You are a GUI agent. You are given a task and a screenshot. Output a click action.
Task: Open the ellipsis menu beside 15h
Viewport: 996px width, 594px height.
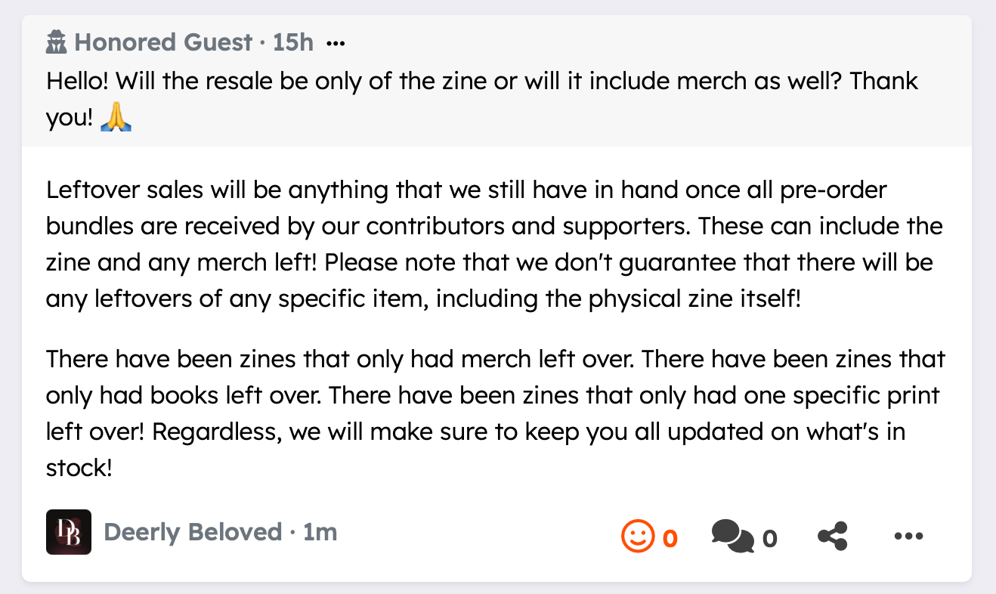click(x=335, y=43)
